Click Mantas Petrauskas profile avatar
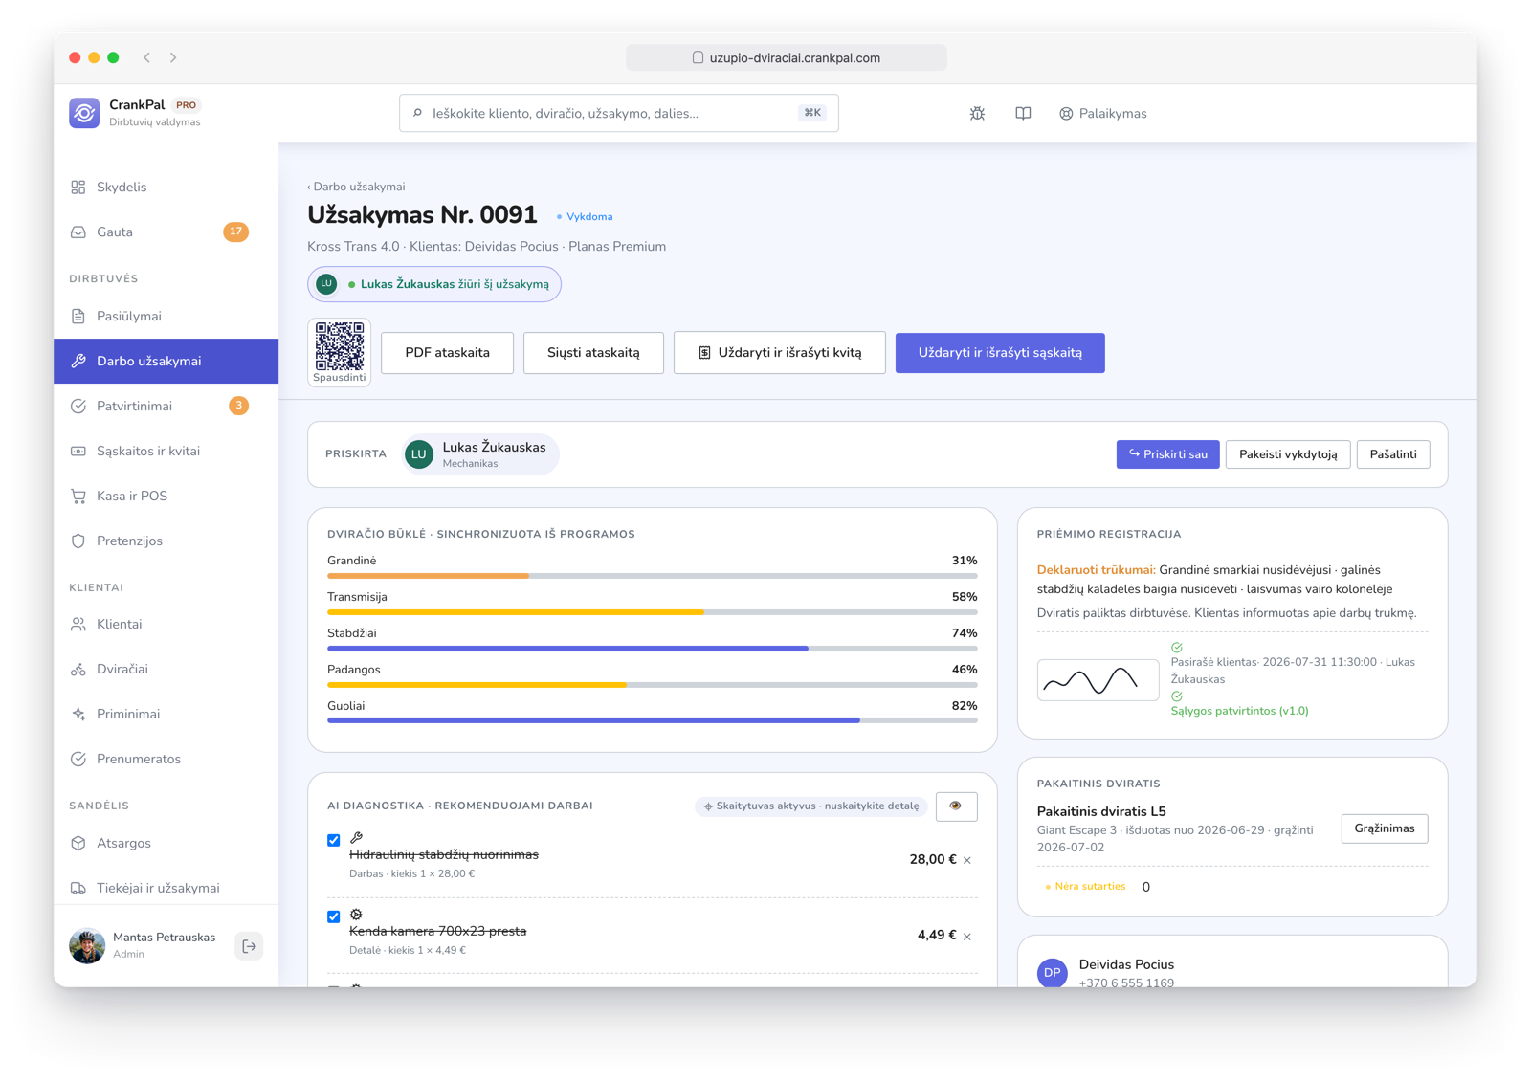The image size is (1531, 1082). click(87, 946)
